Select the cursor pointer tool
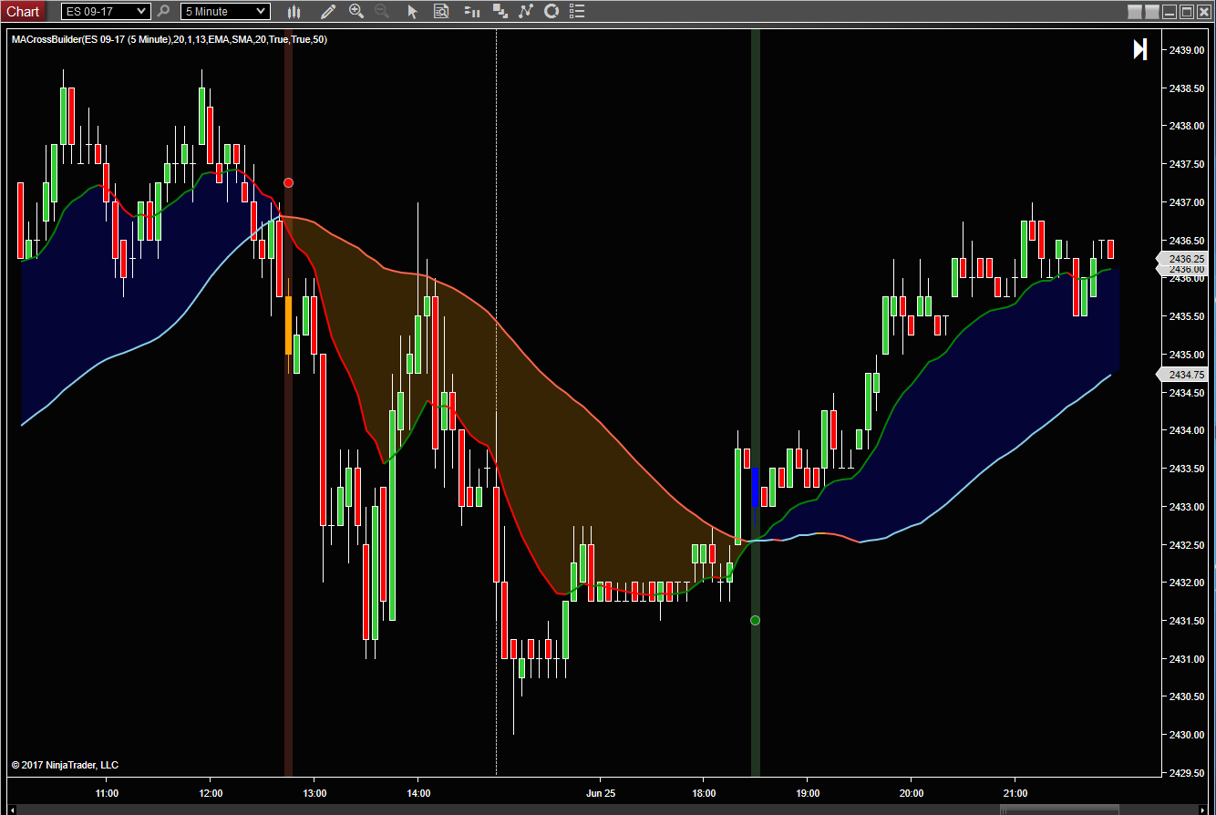Screen dimensions: 1216x815 point(412,12)
